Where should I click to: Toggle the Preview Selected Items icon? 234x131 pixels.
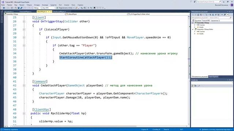(x=227, y=15)
